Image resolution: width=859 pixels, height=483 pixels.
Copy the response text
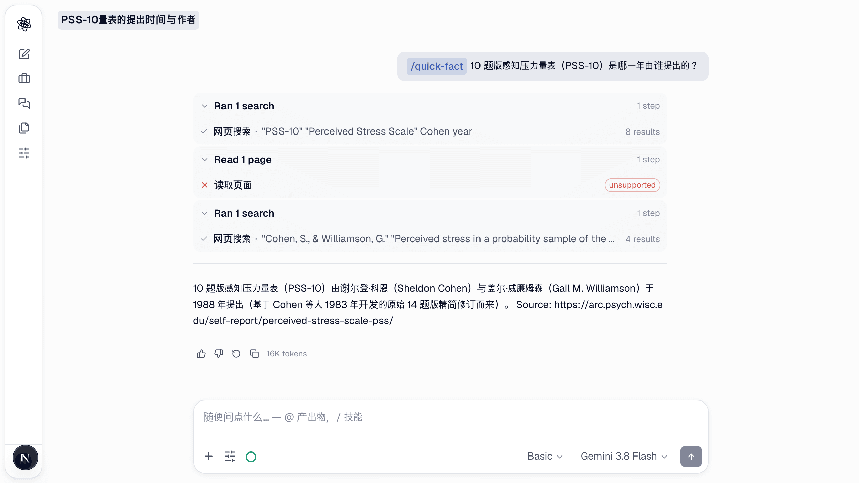tap(254, 354)
